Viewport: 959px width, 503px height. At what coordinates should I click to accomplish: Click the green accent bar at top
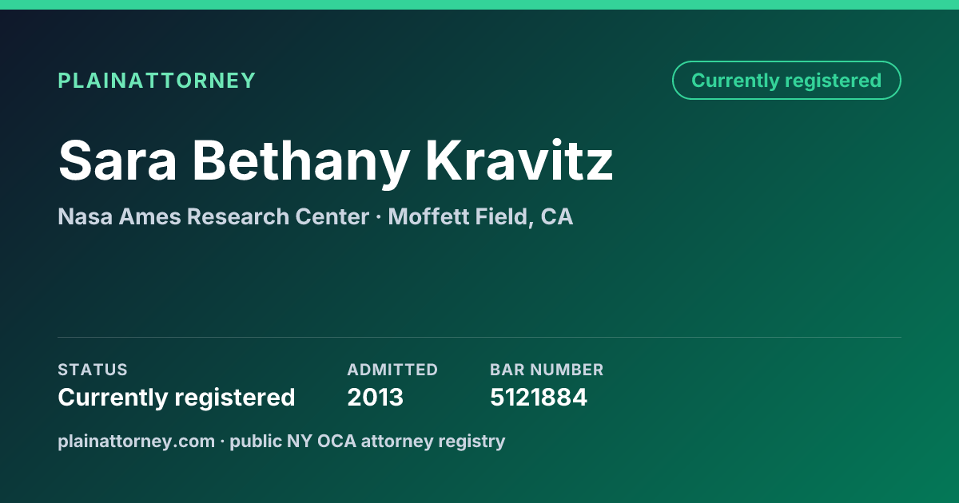point(479,5)
